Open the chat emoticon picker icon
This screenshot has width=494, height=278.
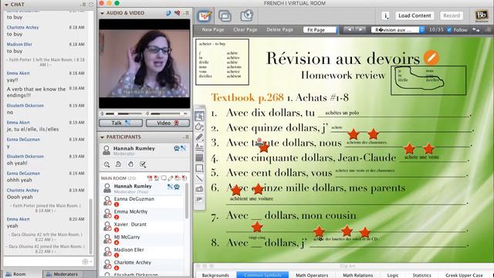(x=85, y=262)
